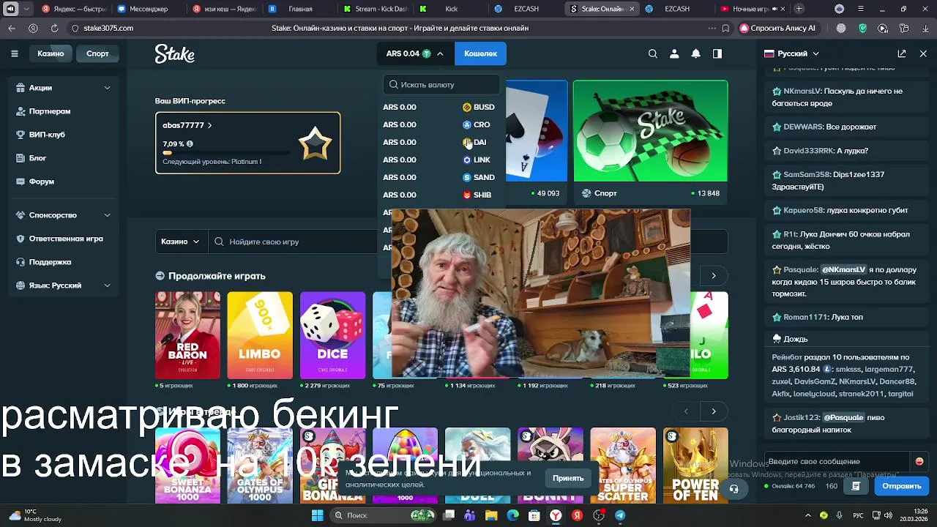937x527 pixels.
Task: Open the chat rules icon next to Отправить
Action: point(856,486)
